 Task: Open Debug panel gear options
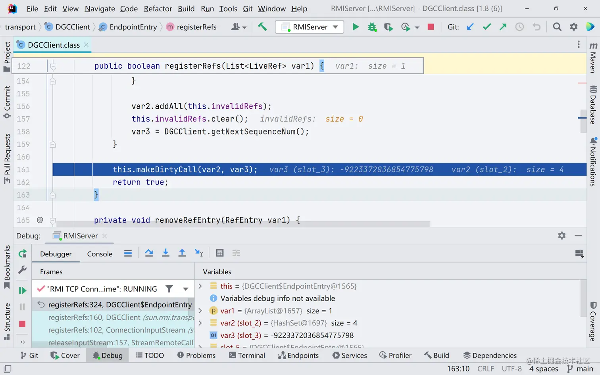click(562, 236)
